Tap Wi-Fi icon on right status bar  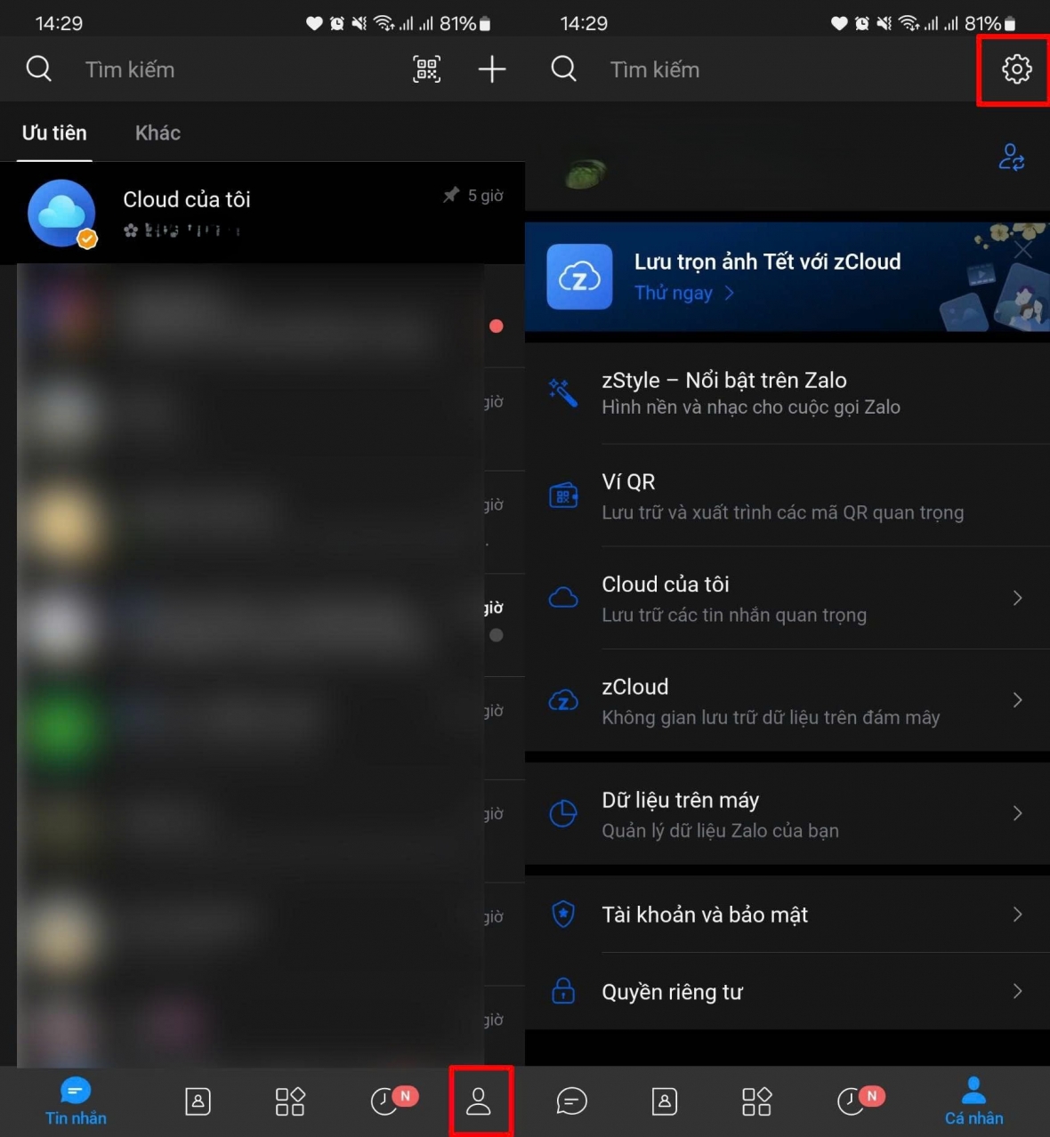point(909,24)
